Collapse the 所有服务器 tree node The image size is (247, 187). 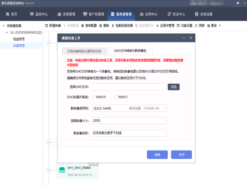pyautogui.click(x=4, y=26)
